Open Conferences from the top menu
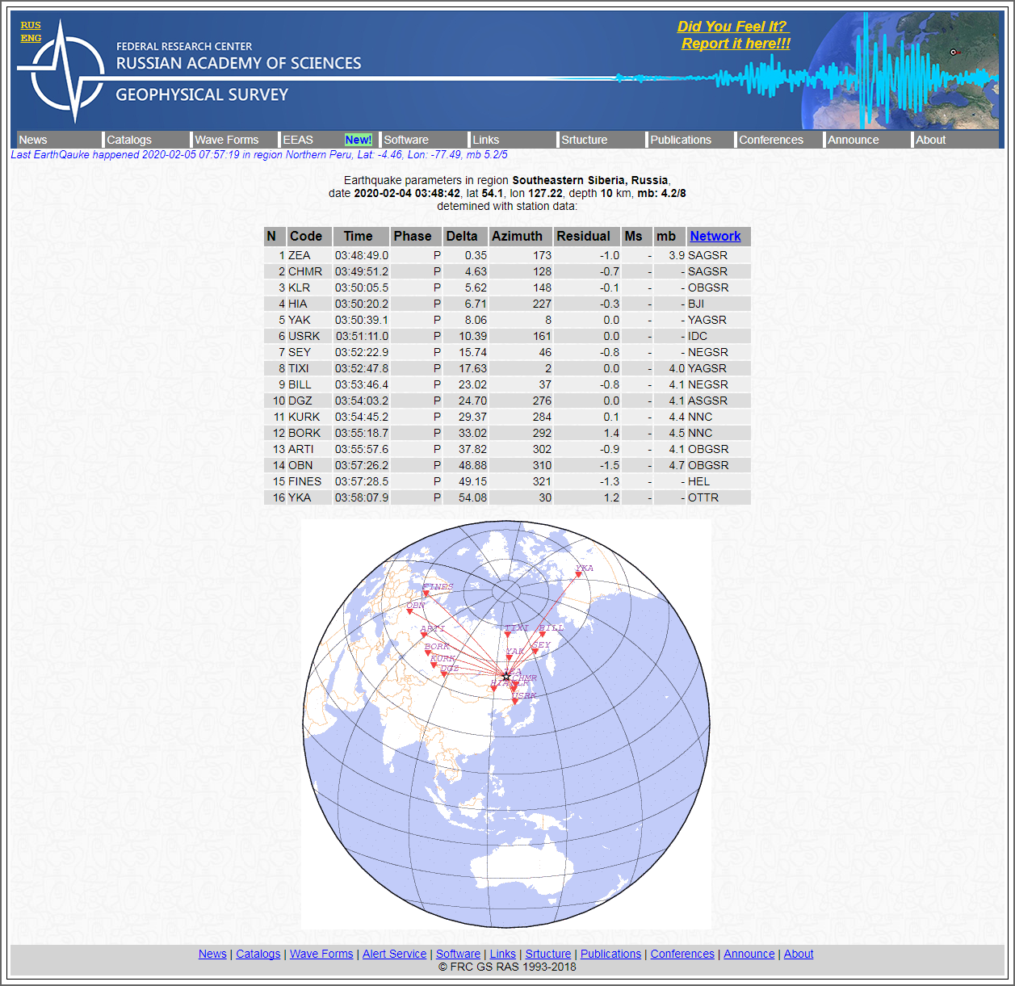The image size is (1015, 986). click(x=771, y=140)
